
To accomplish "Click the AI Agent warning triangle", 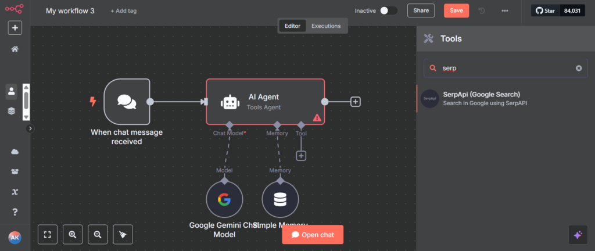I will (317, 117).
